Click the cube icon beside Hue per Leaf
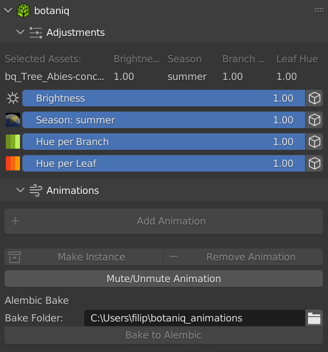The height and width of the screenshot is (352, 328). 314,163
